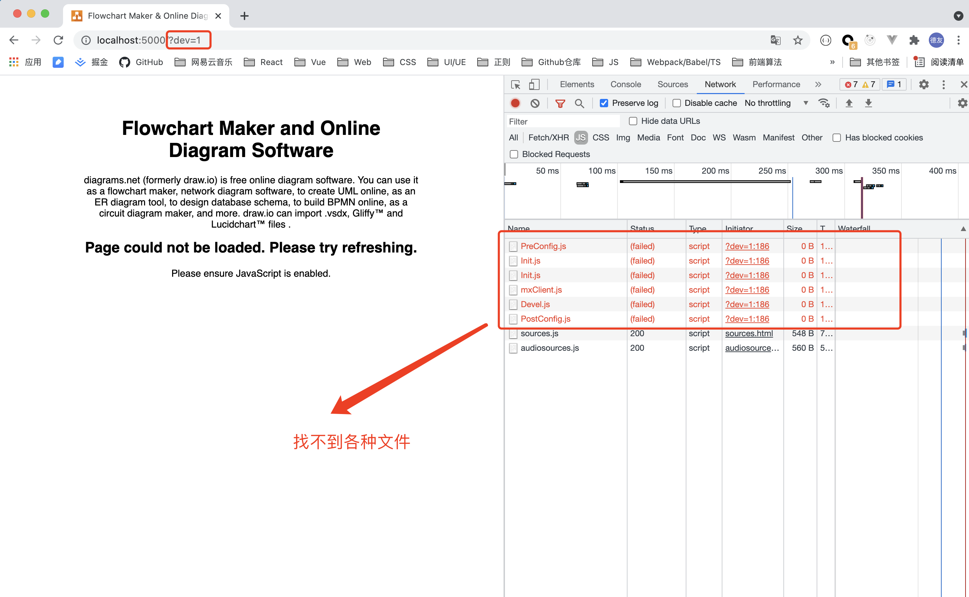
Task: Expand hidden bookmarks chevron
Action: 832,62
